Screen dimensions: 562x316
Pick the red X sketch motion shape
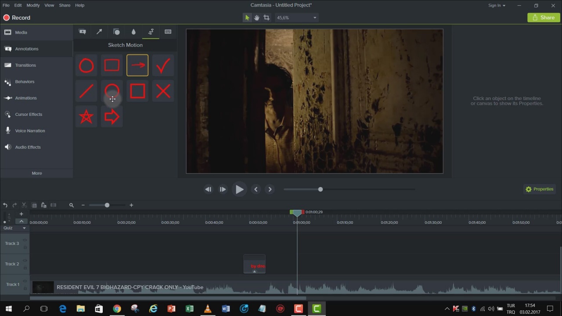(x=163, y=91)
